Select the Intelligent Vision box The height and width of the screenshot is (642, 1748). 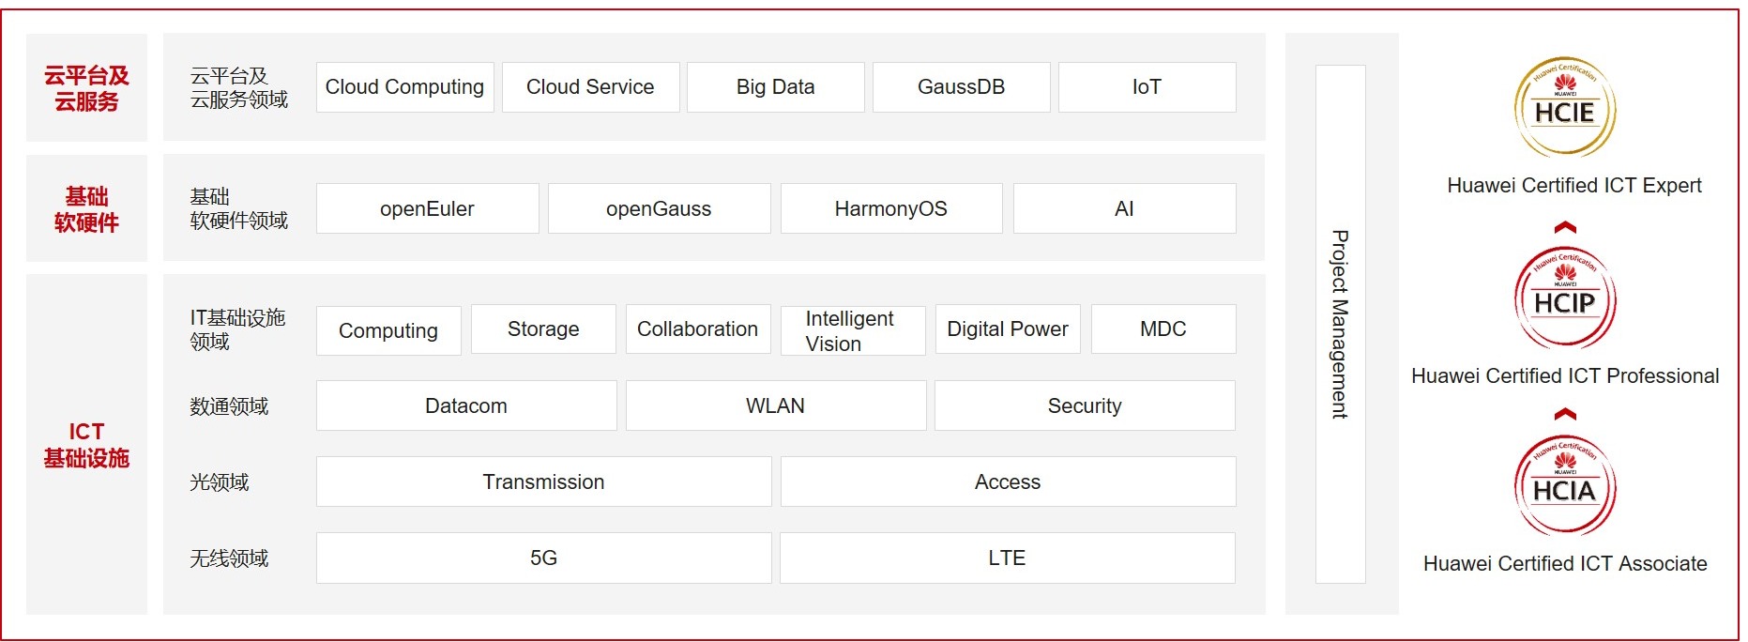click(853, 330)
